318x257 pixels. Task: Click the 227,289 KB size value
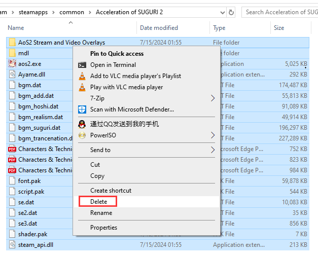[293, 138]
